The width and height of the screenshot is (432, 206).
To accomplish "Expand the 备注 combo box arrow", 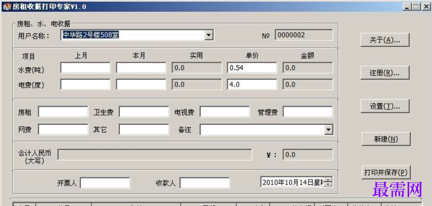I will tap(329, 130).
